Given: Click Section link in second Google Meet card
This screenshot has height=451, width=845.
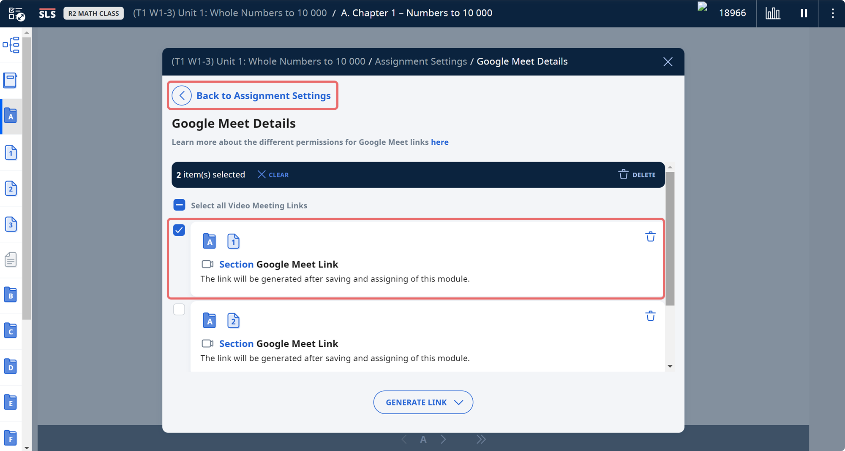Looking at the screenshot, I should 236,343.
